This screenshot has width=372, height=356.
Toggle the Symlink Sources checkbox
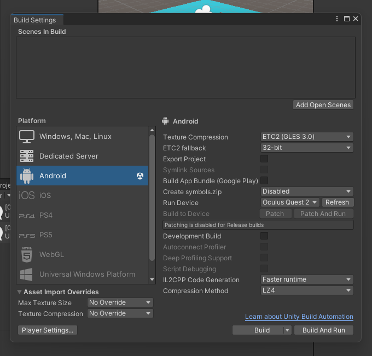(264, 170)
